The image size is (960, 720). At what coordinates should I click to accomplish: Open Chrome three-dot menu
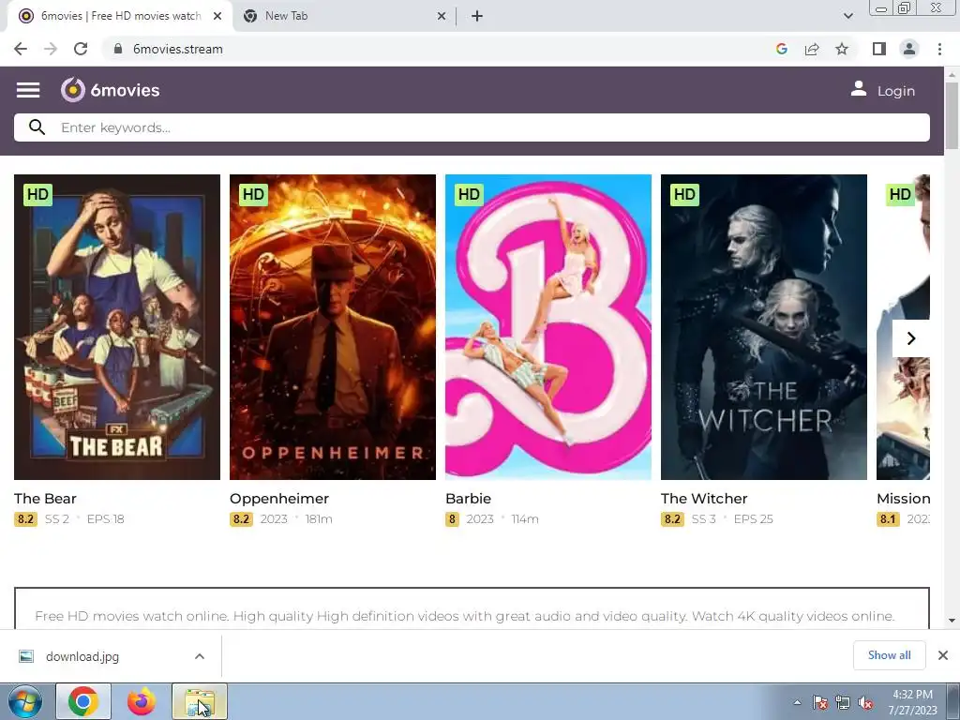click(x=939, y=49)
